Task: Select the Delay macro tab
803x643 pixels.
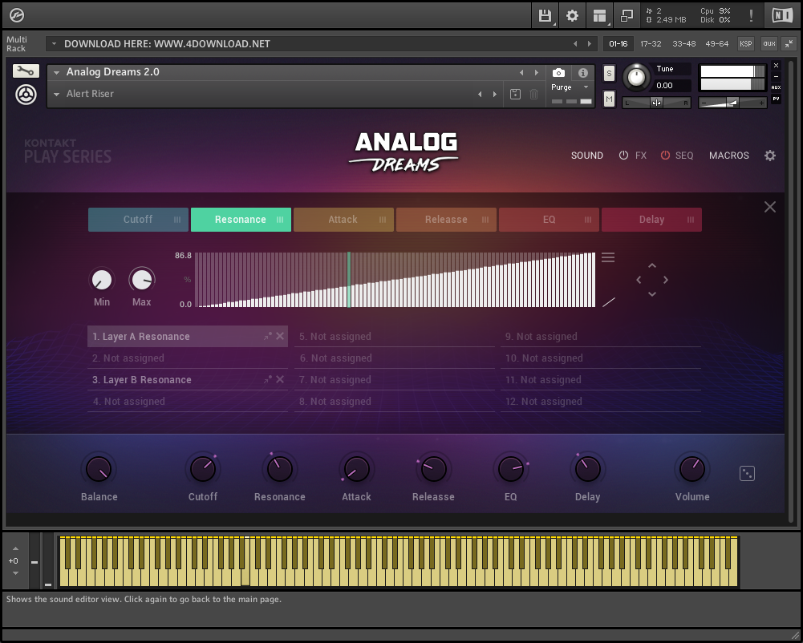Action: coord(651,220)
